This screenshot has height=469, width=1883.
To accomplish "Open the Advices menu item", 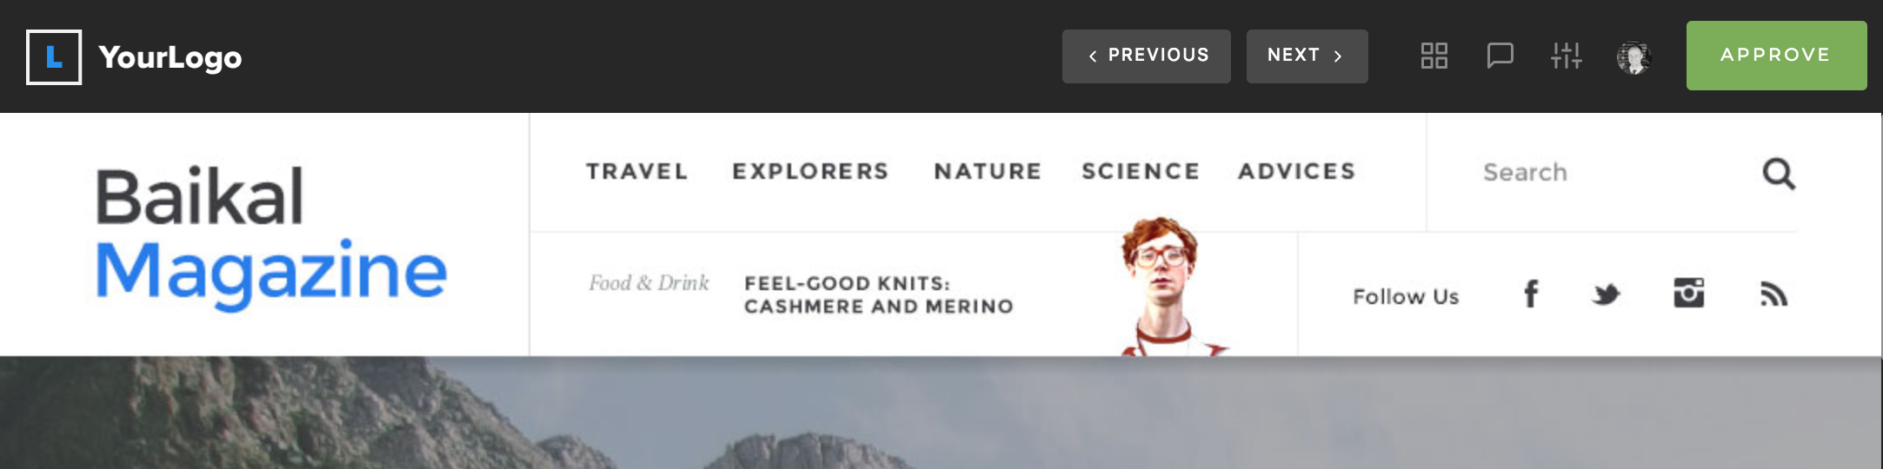I will point(1297,171).
